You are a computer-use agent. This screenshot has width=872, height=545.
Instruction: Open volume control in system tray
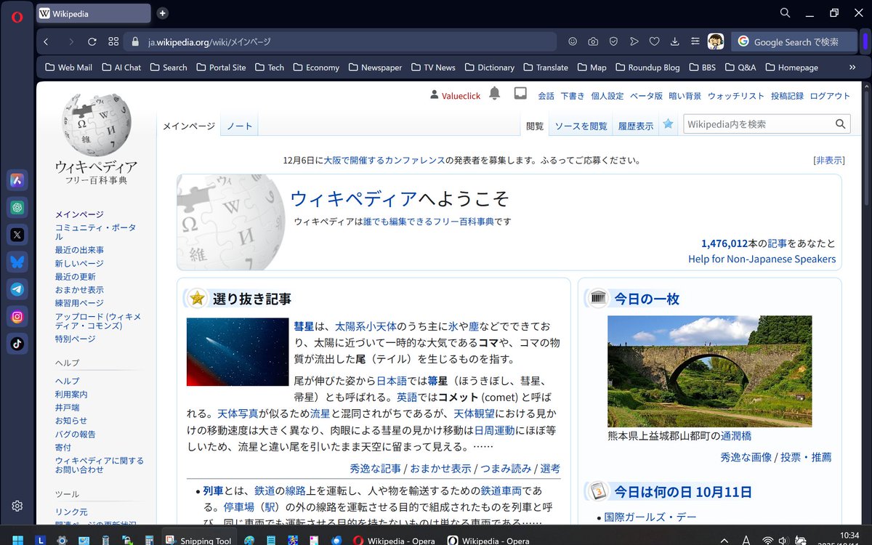pos(783,540)
